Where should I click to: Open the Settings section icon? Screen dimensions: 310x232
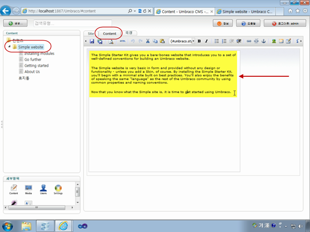pos(58,189)
